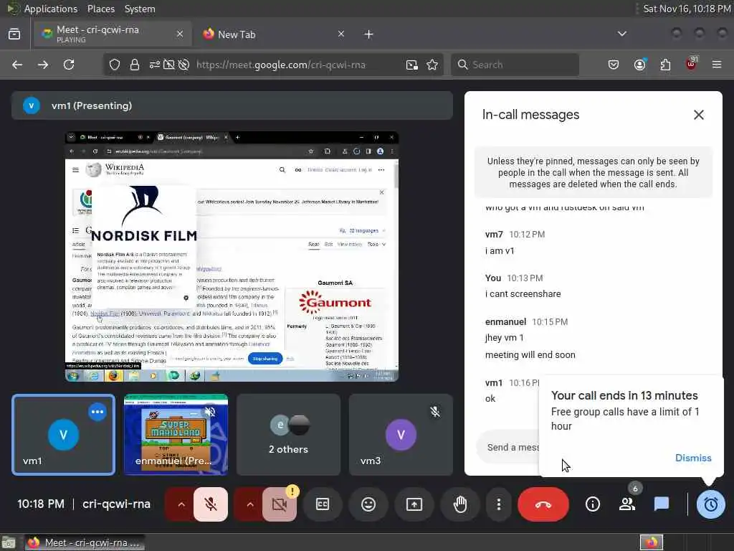Click the meet.google.com URL address field
This screenshot has height=551, width=734.
coord(281,65)
